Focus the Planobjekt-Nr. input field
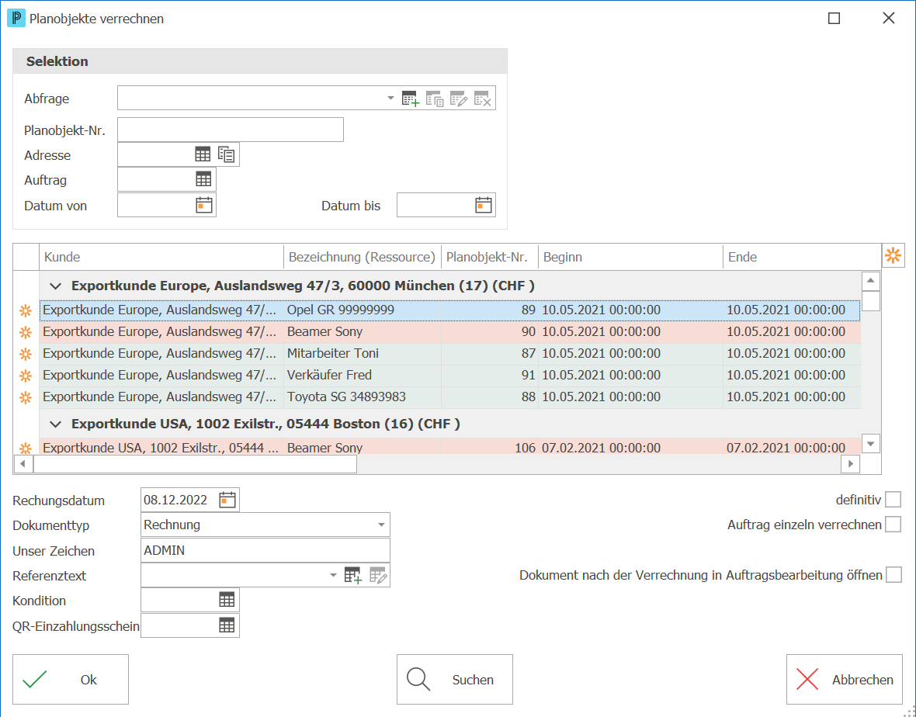 231,130
